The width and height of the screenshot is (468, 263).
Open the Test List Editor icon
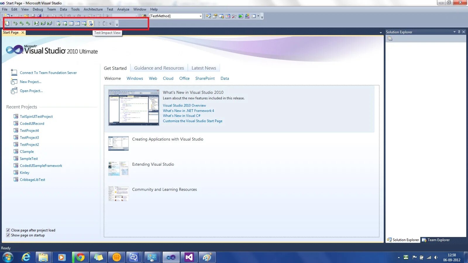[x=65, y=23]
